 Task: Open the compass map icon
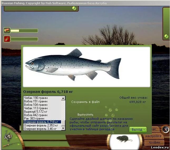point(166,129)
